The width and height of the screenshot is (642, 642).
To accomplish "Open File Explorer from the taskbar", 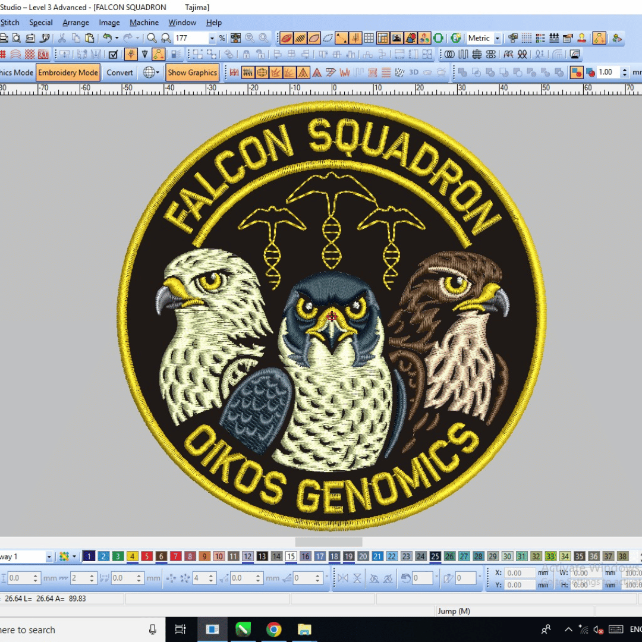I will click(x=304, y=630).
